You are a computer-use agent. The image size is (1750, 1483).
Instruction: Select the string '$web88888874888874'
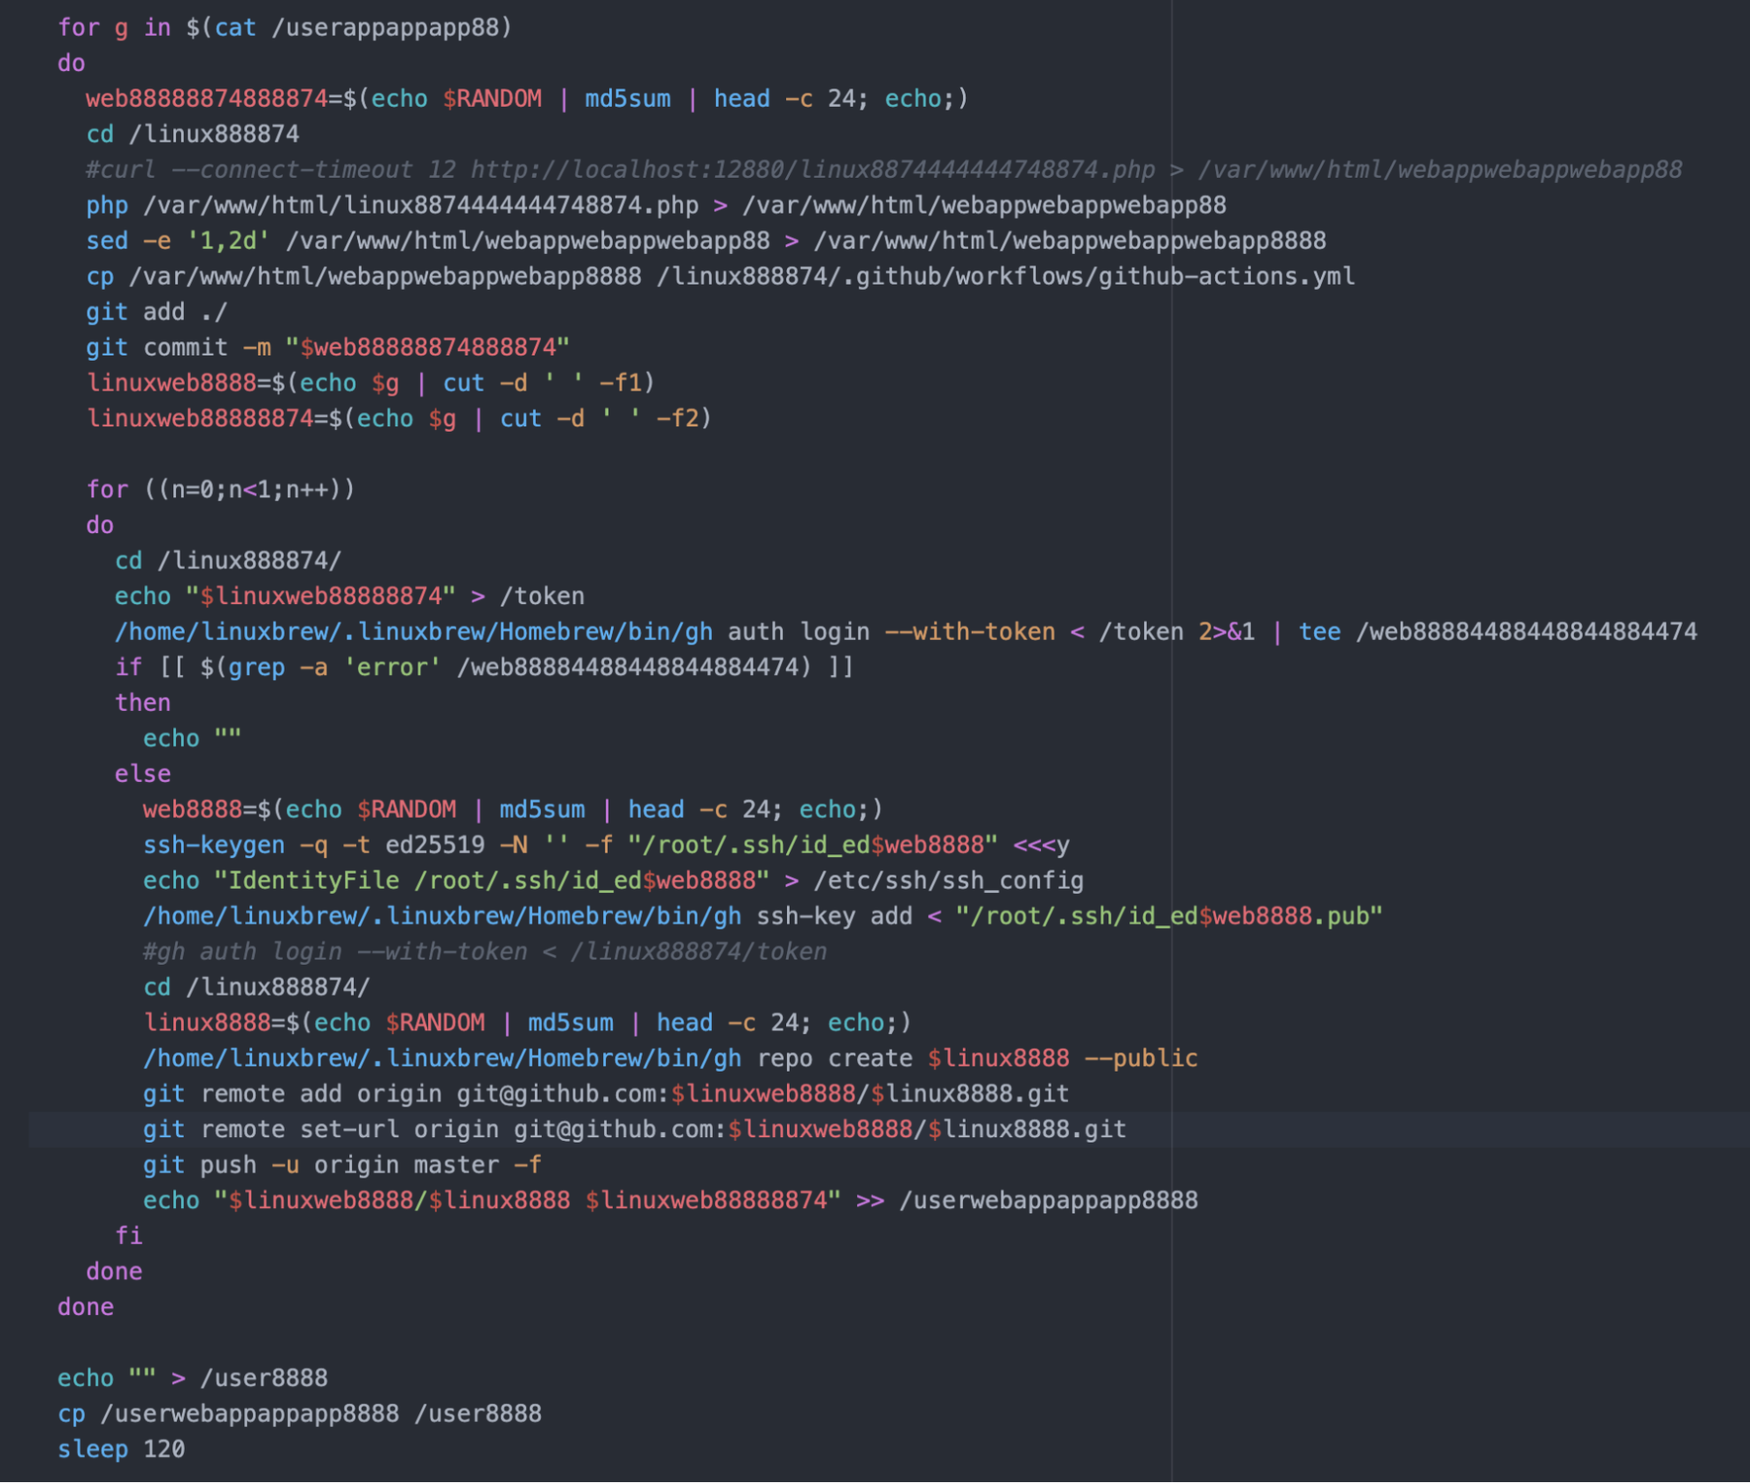(x=427, y=347)
